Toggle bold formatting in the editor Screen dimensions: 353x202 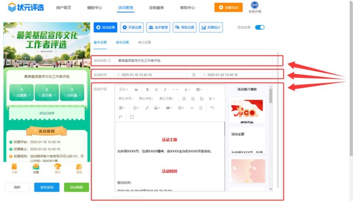(147, 90)
